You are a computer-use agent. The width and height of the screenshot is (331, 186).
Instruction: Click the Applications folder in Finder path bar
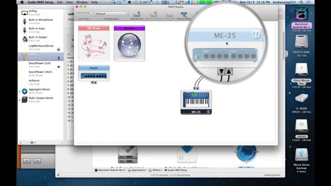click(x=137, y=170)
